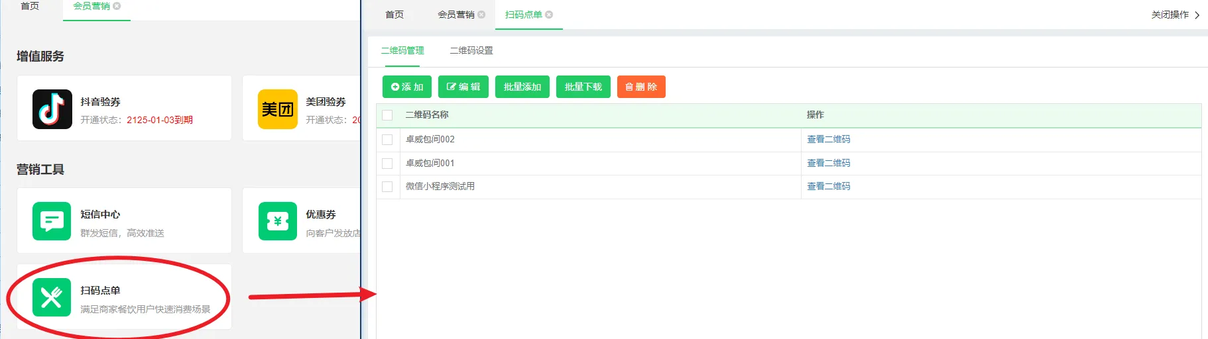This screenshot has height=339, width=1208.
Task: Toggle the select-all checkbox in table header
Action: click(388, 115)
